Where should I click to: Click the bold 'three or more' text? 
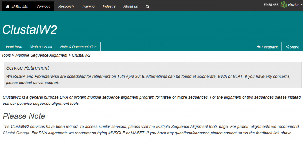pos(174,97)
